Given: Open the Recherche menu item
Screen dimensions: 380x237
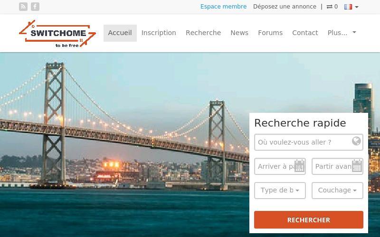Looking at the screenshot, I should tap(203, 33).
